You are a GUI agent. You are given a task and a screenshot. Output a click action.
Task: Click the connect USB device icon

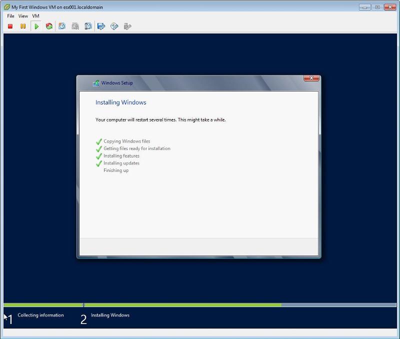pos(127,26)
